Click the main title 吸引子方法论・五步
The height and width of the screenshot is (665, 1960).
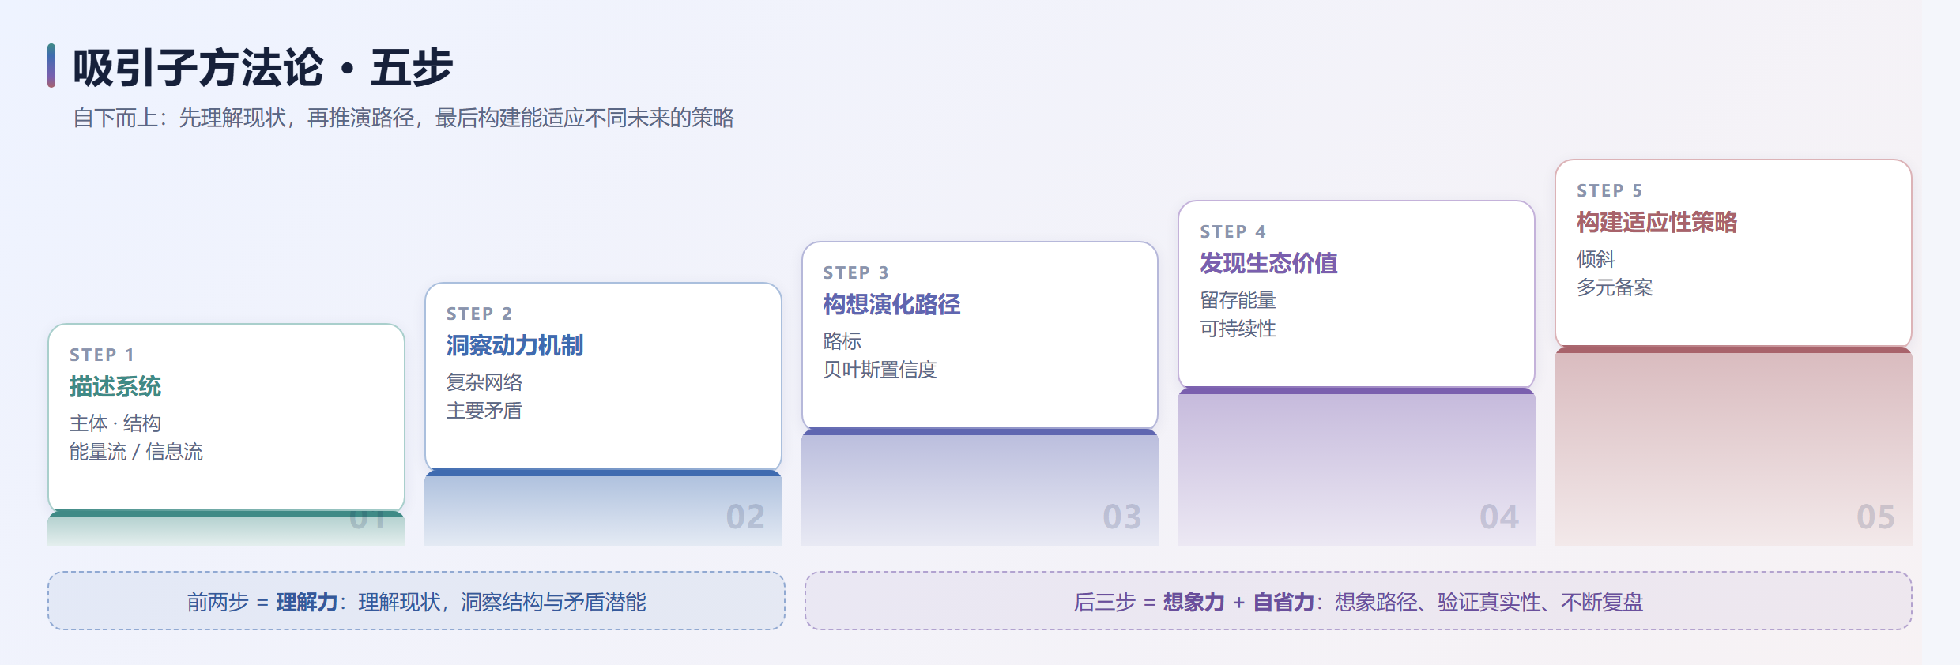[x=262, y=67]
